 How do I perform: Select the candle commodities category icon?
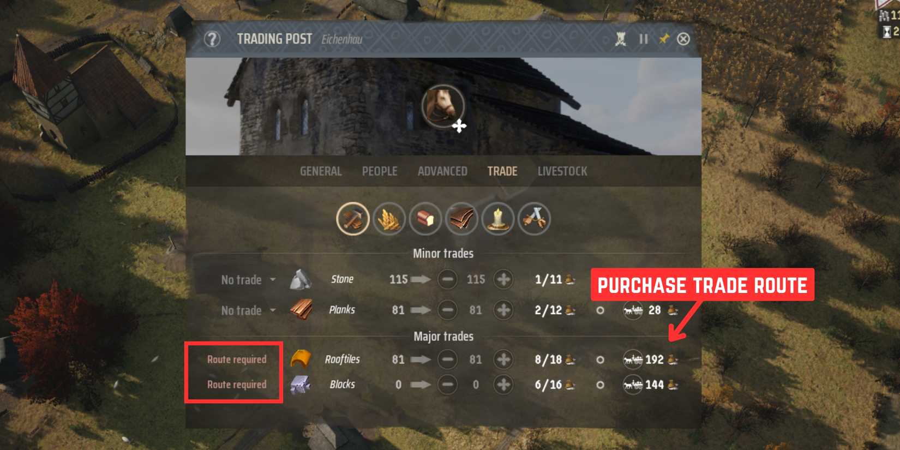tap(497, 219)
